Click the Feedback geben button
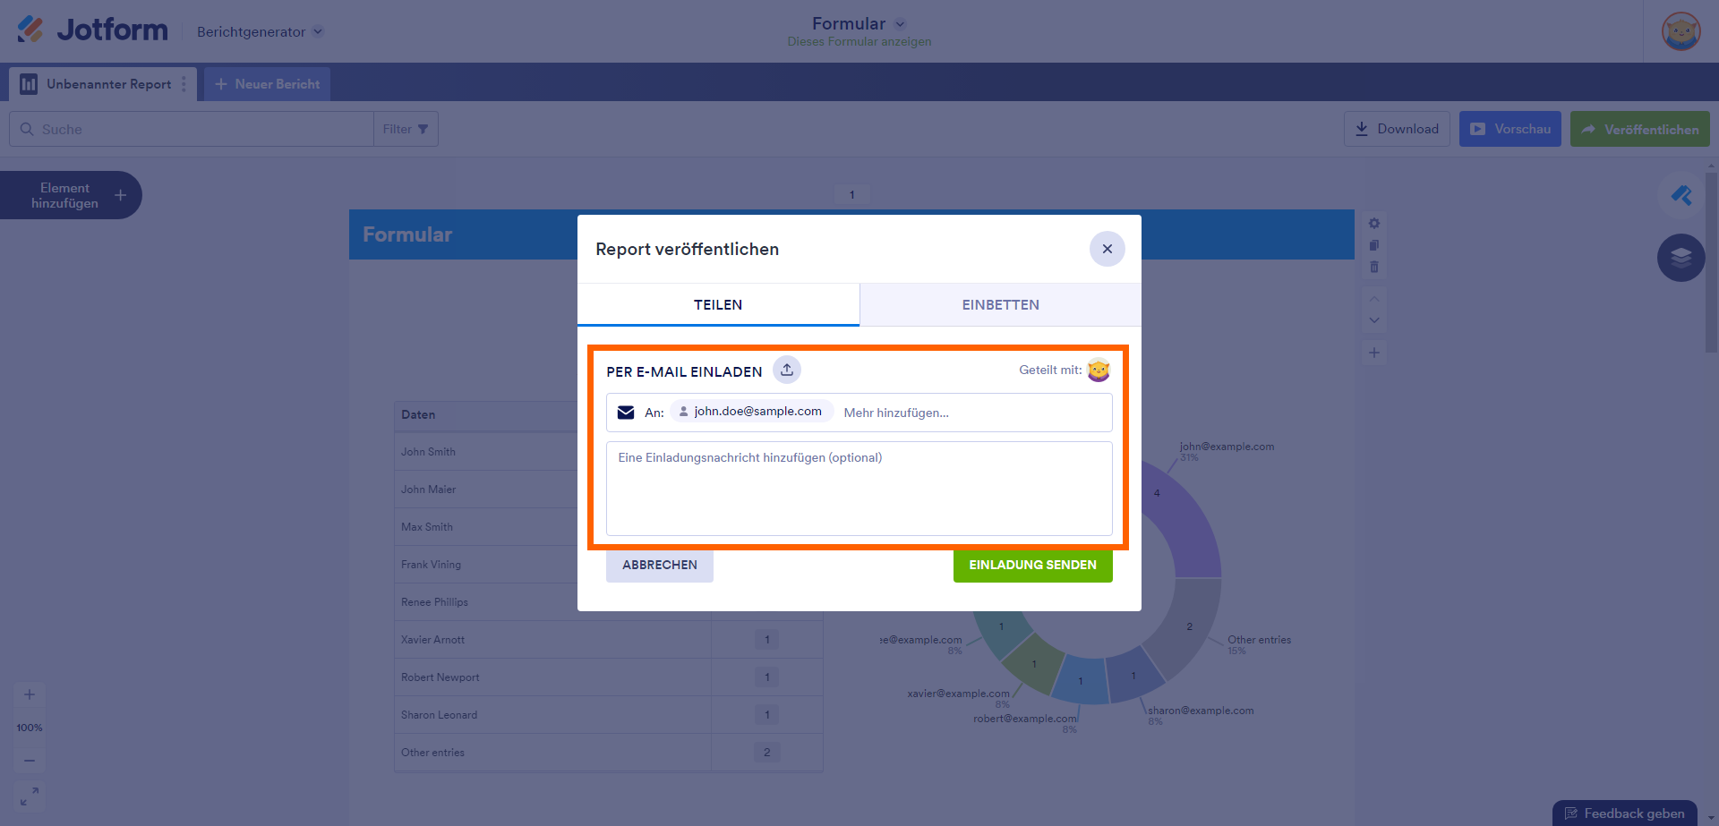The width and height of the screenshot is (1719, 826). 1625,813
